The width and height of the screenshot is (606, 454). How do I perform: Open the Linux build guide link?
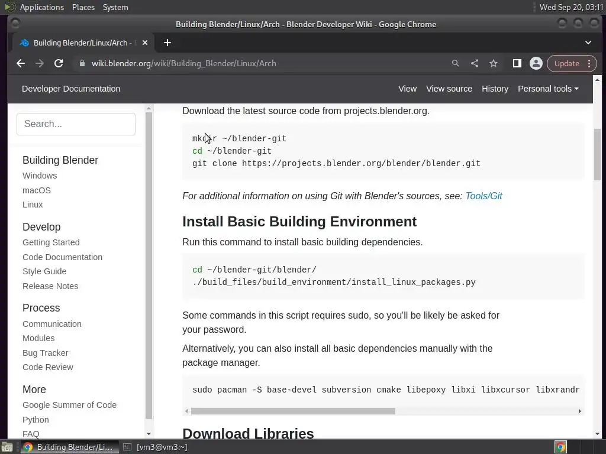tap(33, 205)
